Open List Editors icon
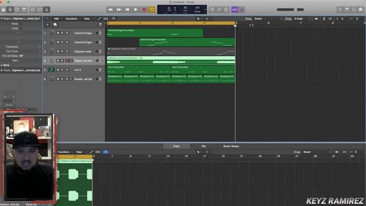The image size is (366, 206). pos(340,10)
